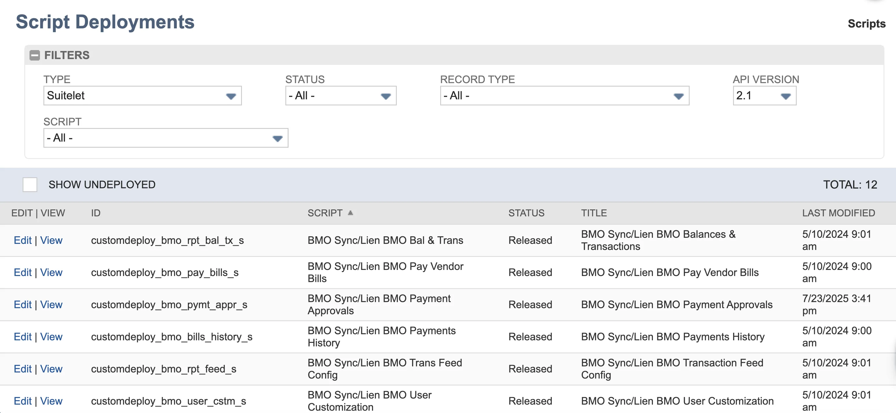Edit the customdeploy_bmo_user_cstm_s deployment
This screenshot has width=896, height=413.
[x=23, y=401]
